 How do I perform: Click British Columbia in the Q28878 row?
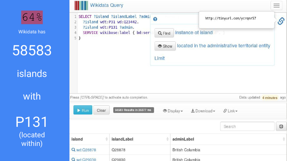pyautogui.click(x=186, y=150)
